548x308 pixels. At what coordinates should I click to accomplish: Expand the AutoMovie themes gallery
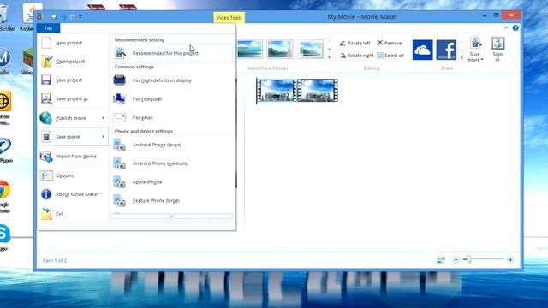click(x=329, y=57)
